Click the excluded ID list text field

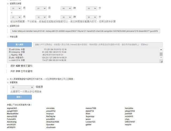[85, 31]
